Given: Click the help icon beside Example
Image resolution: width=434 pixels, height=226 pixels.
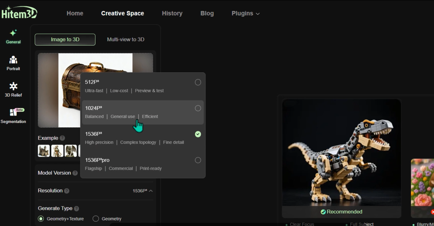Looking at the screenshot, I should click(x=62, y=138).
